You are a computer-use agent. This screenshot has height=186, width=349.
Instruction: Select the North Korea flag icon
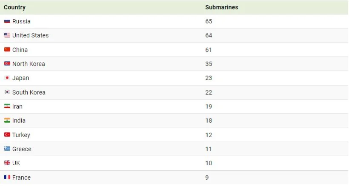point(7,64)
